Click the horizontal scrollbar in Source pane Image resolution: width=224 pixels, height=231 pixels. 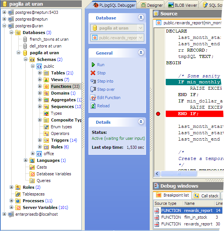pos(190,173)
